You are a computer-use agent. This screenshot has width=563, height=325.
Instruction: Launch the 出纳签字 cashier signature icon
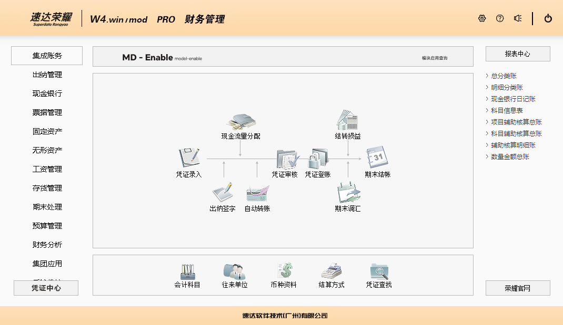tap(223, 193)
